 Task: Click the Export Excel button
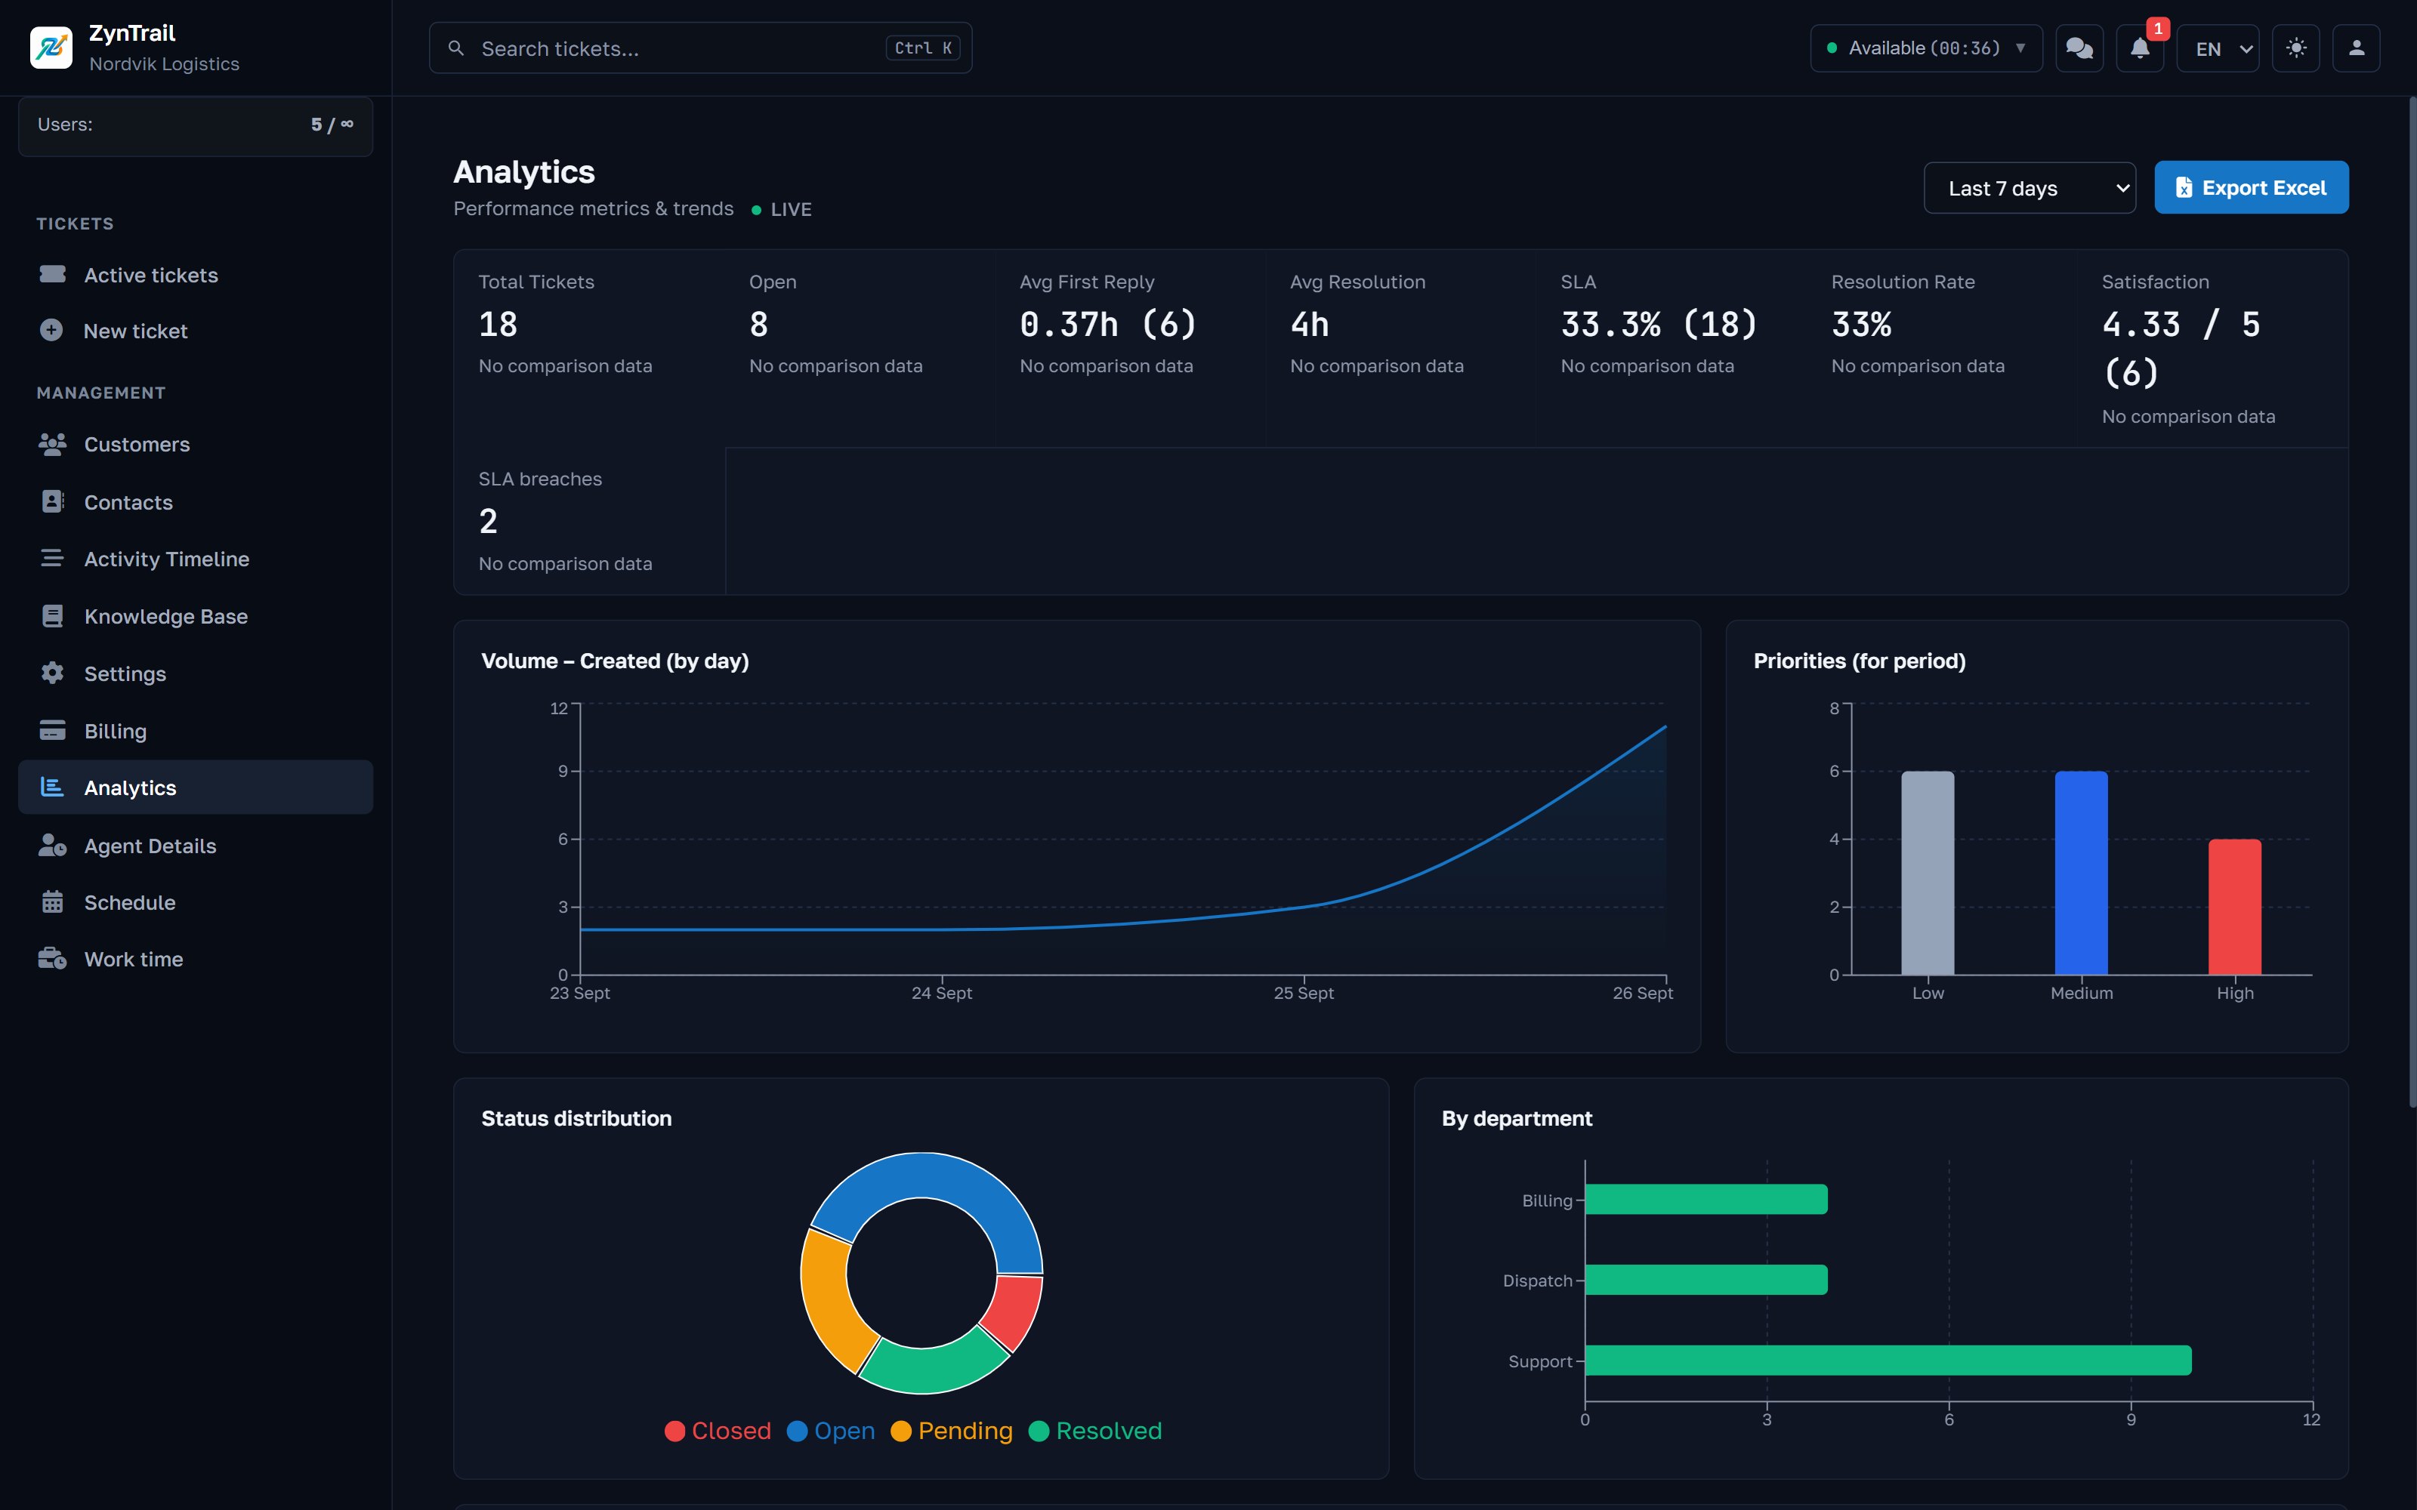pyautogui.click(x=2251, y=188)
